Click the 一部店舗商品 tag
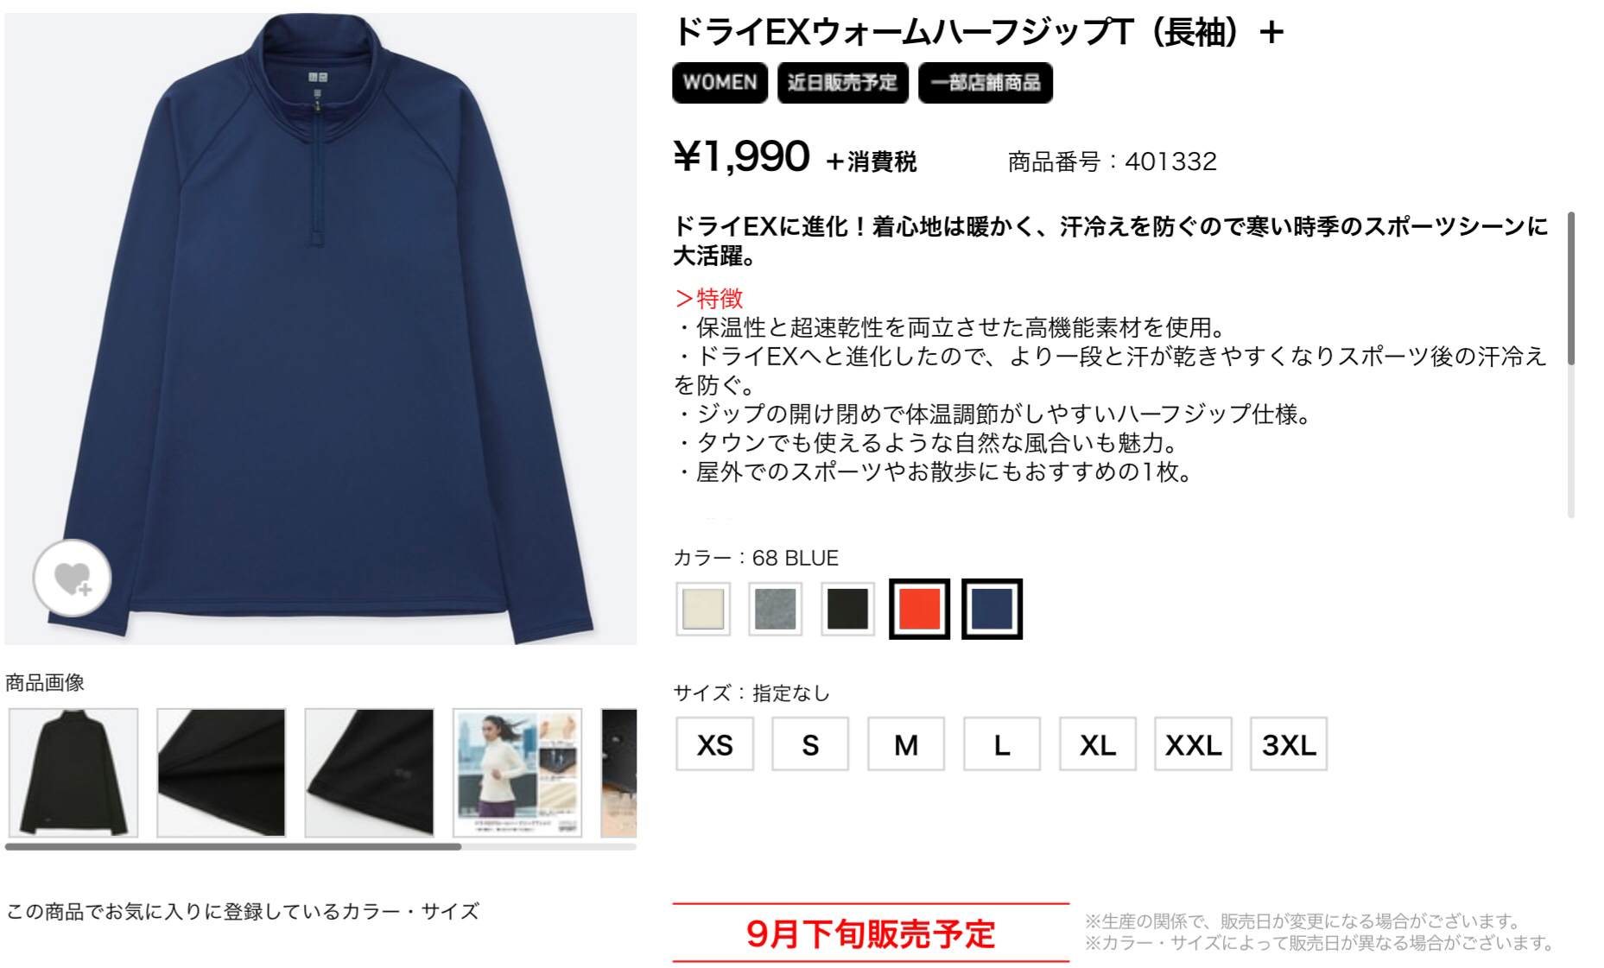1604x968 pixels. click(x=986, y=83)
